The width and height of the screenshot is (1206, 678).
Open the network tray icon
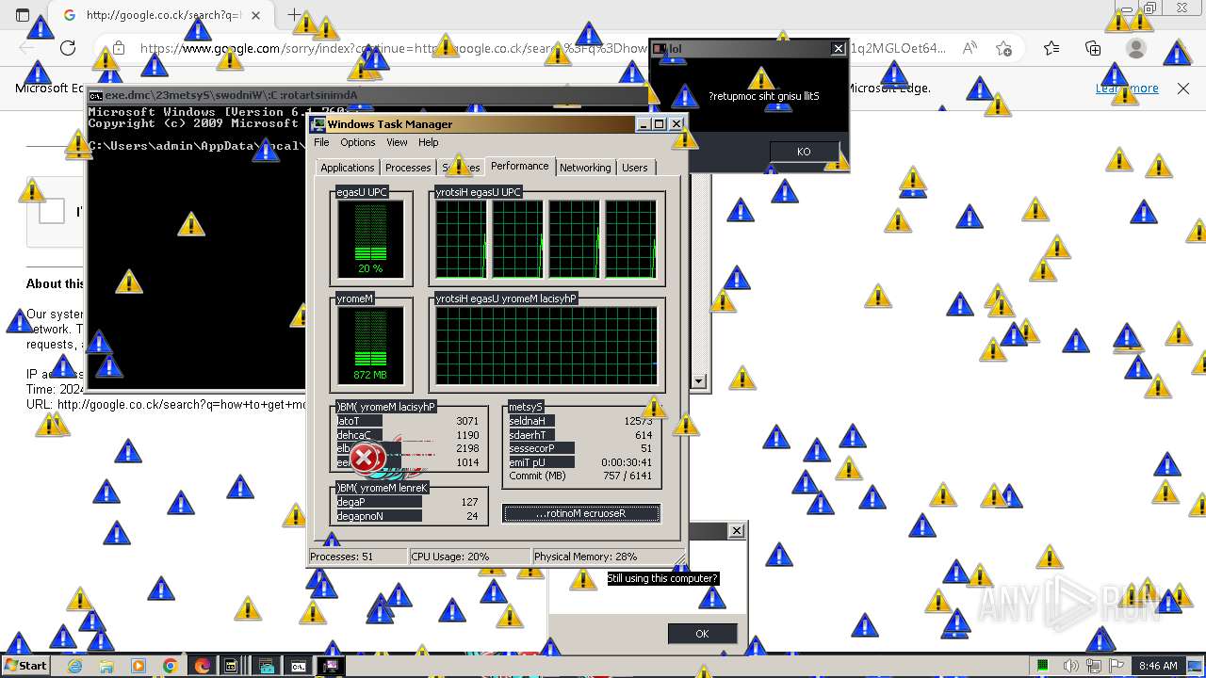point(1096,666)
